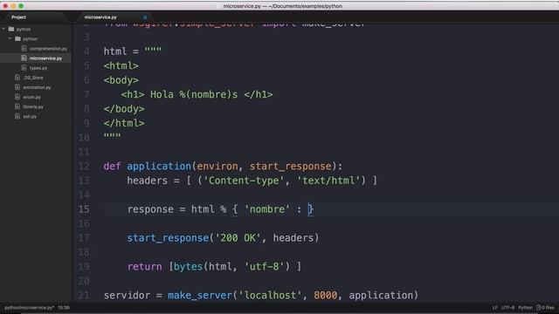559x314 pixels.
Task: Open annotation.py from the tree
Action: [x=37, y=87]
